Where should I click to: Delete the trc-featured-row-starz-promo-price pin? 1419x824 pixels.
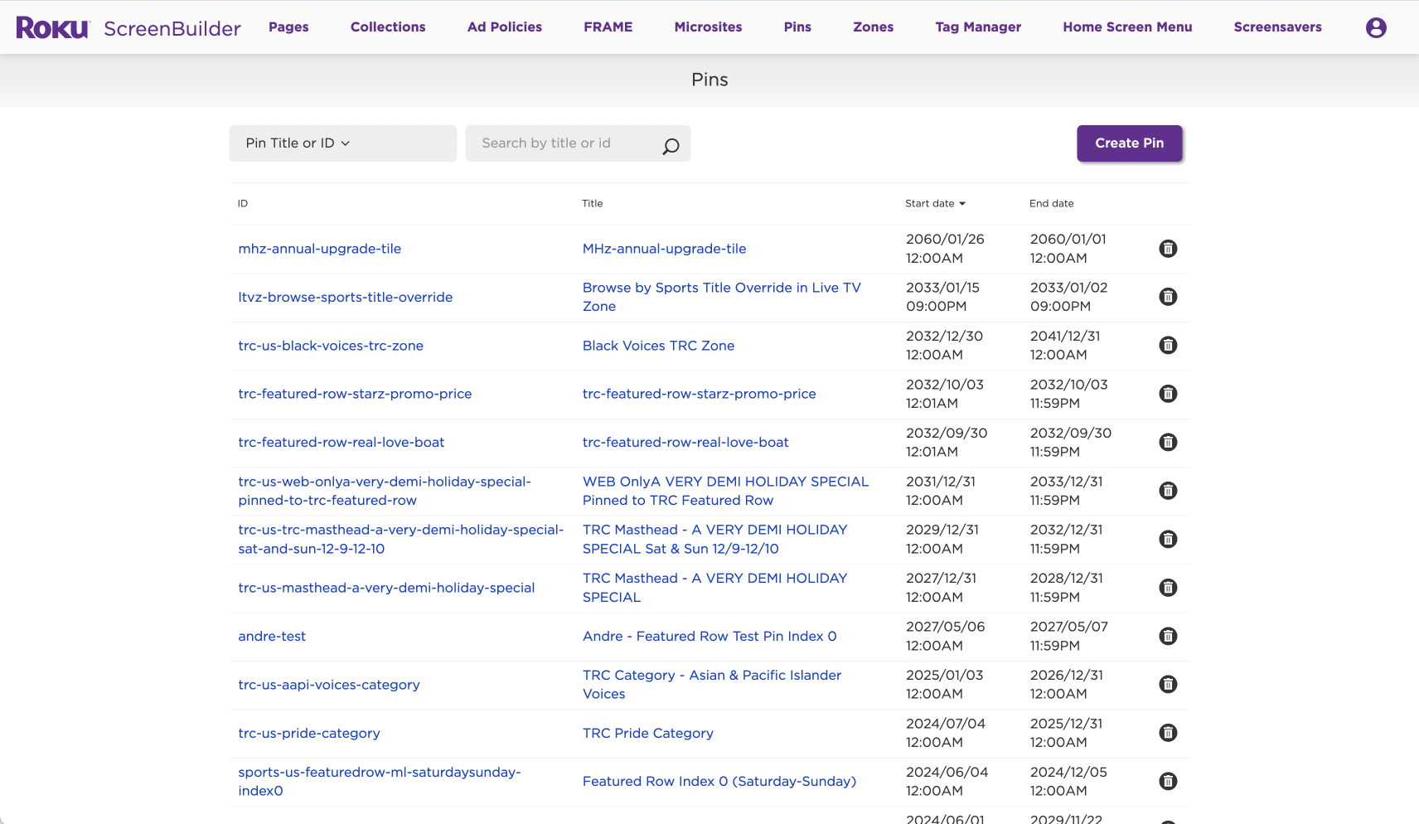pos(1168,394)
